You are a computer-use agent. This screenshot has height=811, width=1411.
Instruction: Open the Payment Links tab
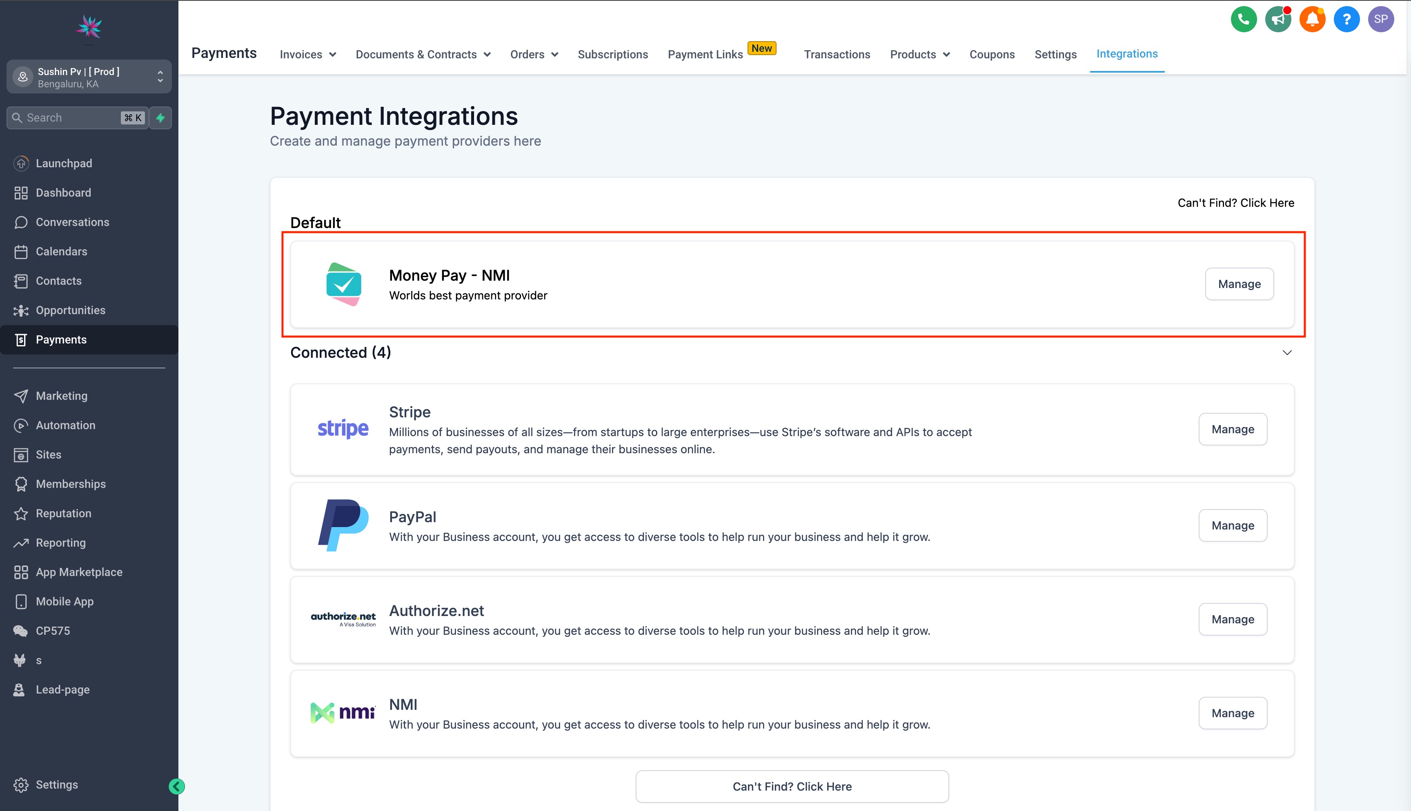pos(705,55)
